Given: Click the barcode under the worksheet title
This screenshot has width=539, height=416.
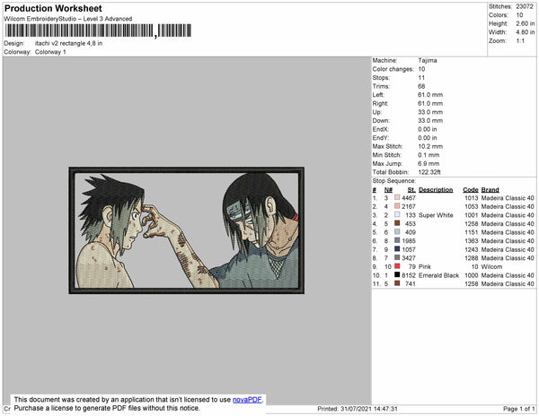Looking at the screenshot, I should [x=98, y=30].
